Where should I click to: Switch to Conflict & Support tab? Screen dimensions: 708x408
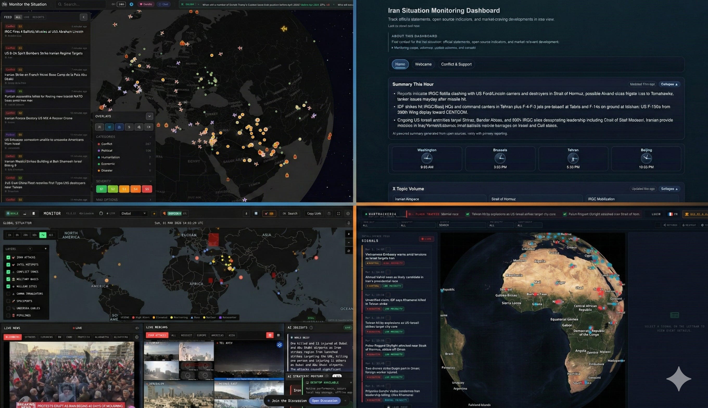point(456,64)
